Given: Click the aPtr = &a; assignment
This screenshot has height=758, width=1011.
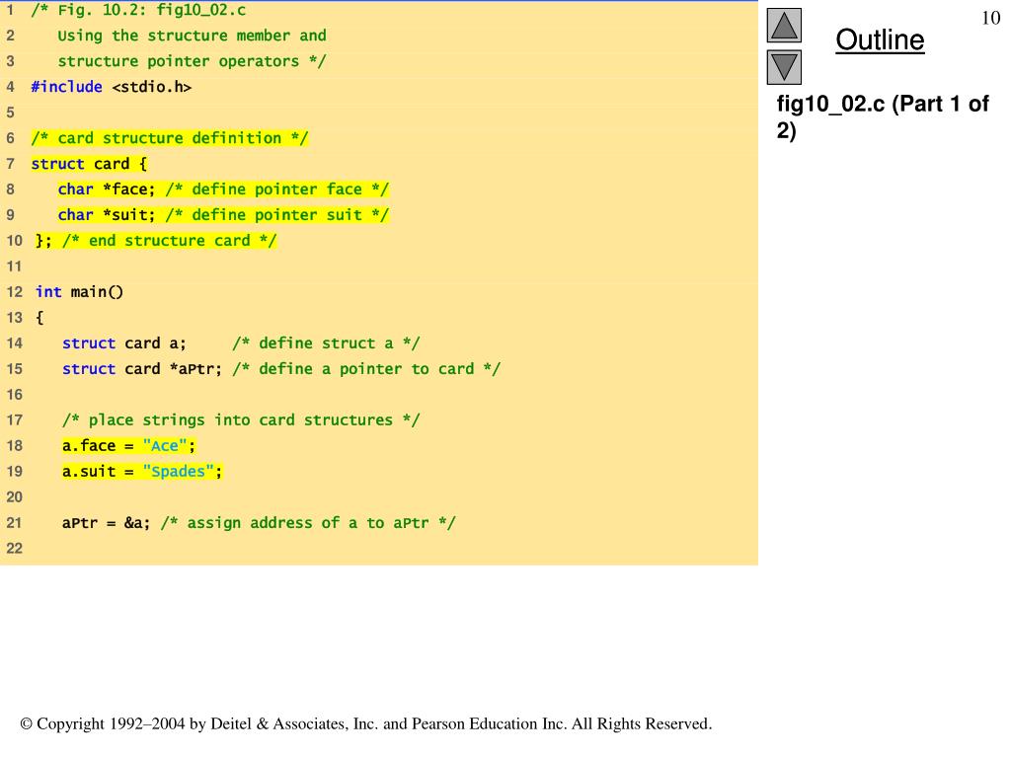Looking at the screenshot, I should click(106, 523).
